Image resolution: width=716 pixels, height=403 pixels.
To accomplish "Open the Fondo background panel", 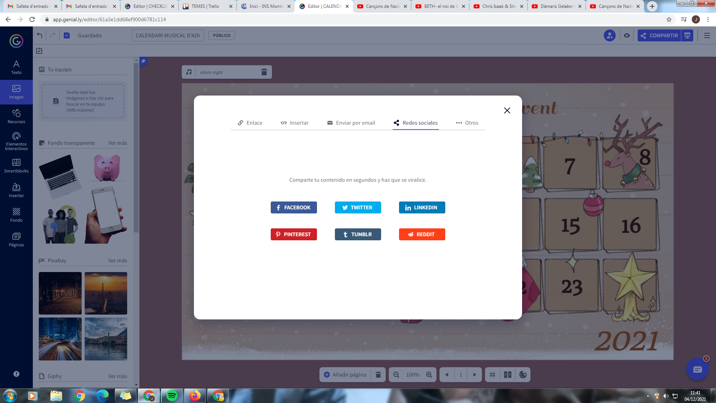I will point(16,215).
